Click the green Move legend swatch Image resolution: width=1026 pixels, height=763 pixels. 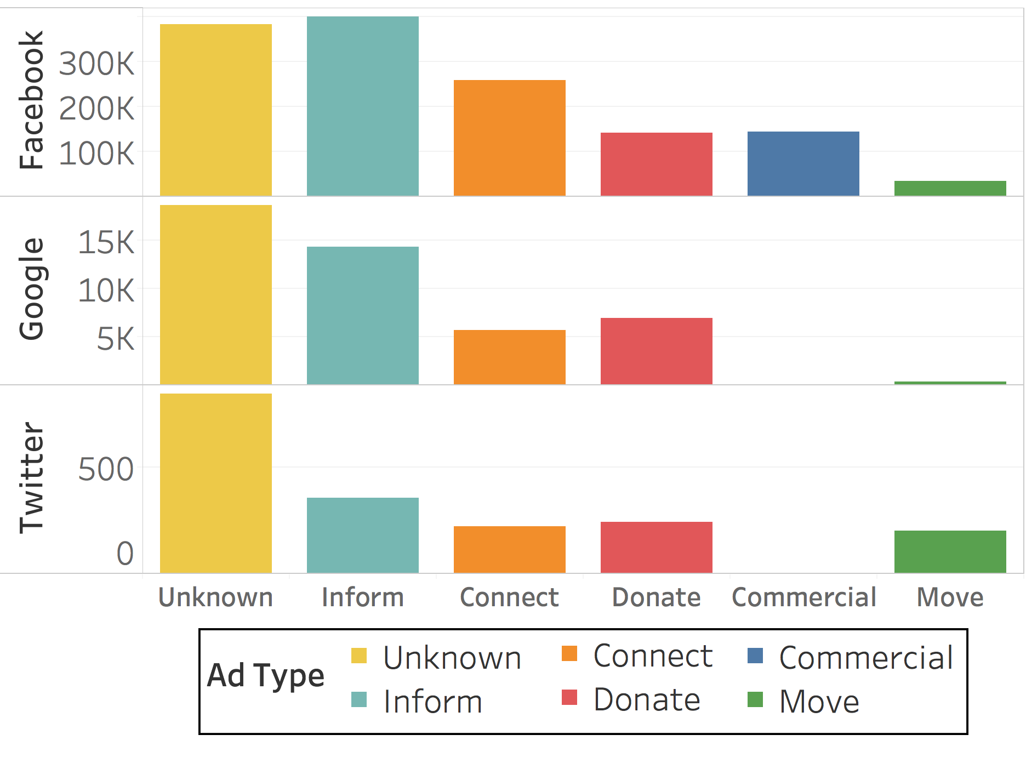point(755,699)
